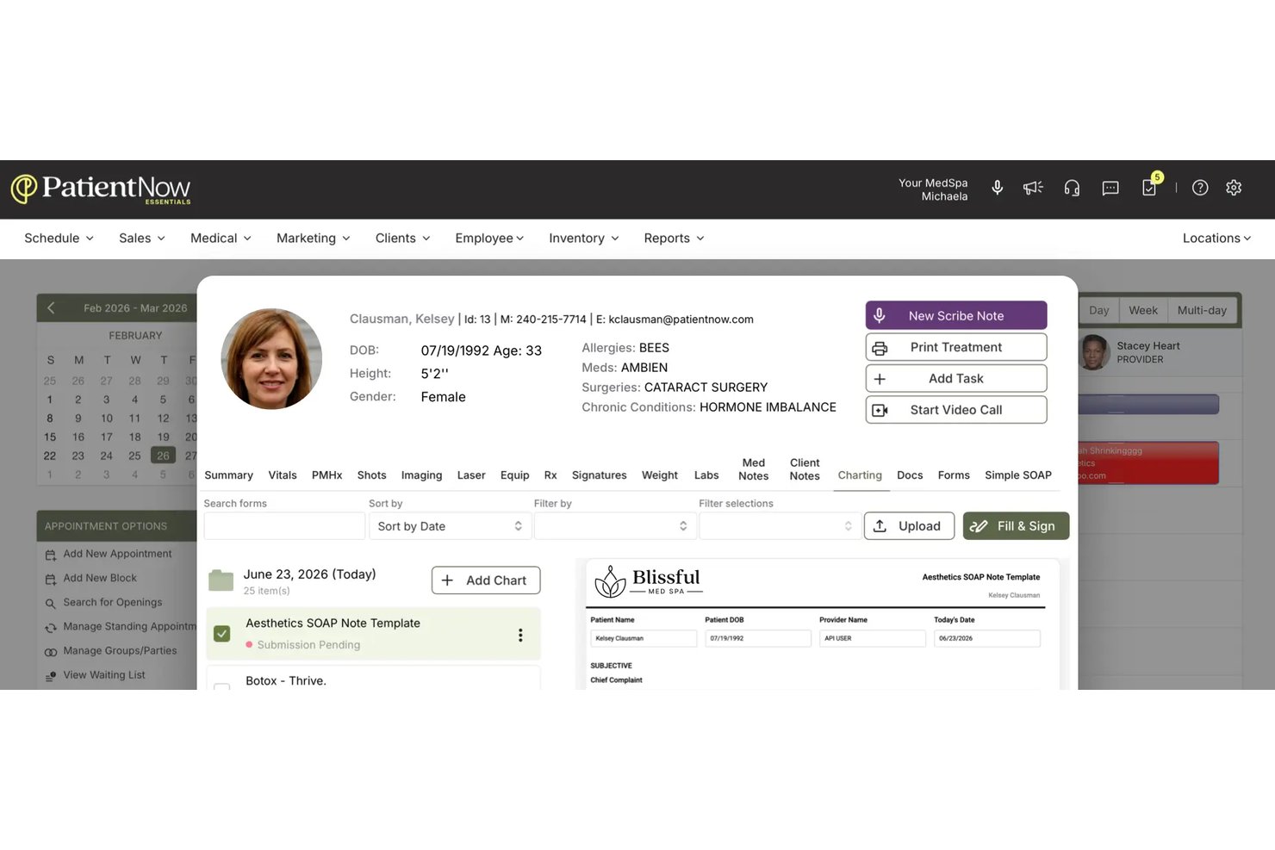This screenshot has height=850, width=1275.
Task: Select February 26 in the mini calendar
Action: tap(163, 456)
